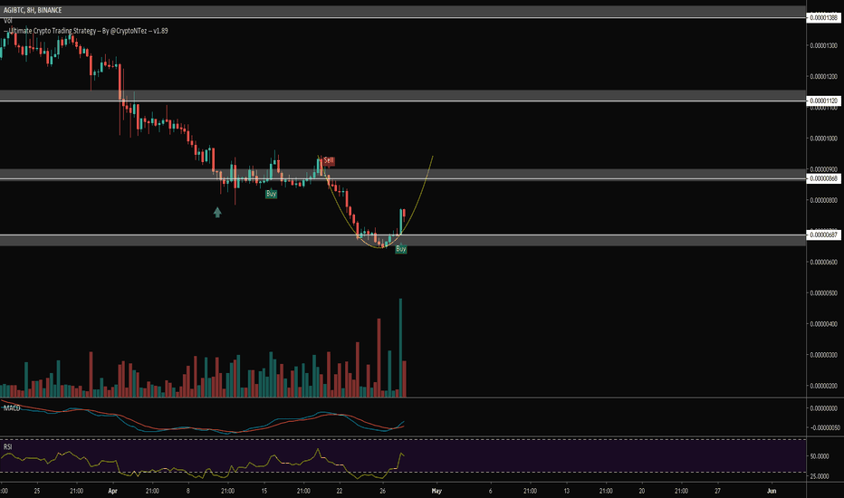Click the 0.00001300 price axis value
844x498 pixels.
(823, 46)
